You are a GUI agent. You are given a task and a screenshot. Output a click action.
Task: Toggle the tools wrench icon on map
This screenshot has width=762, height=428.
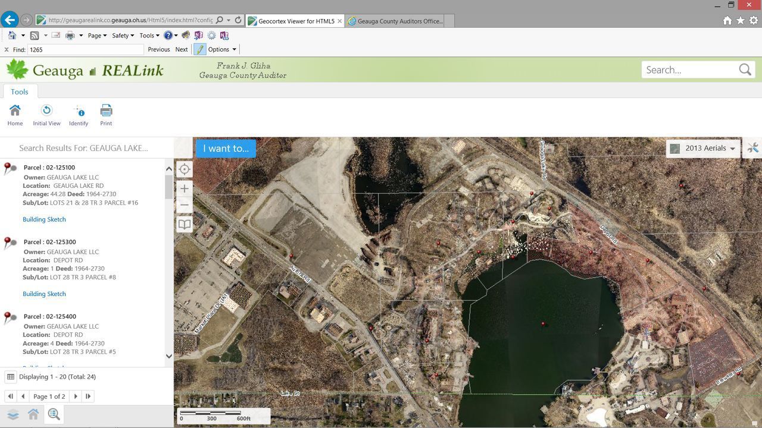753,148
